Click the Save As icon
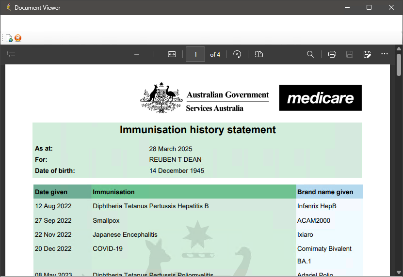 click(x=367, y=54)
